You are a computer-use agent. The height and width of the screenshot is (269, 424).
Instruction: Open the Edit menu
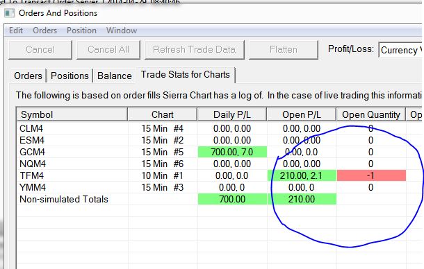click(x=16, y=31)
